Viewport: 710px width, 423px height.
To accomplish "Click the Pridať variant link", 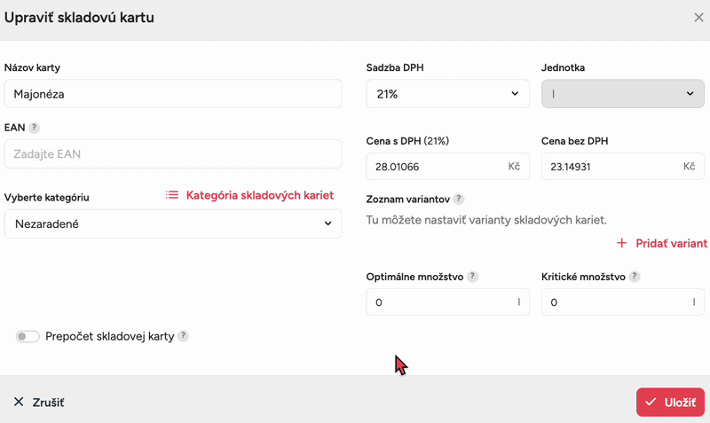I will click(x=671, y=243).
